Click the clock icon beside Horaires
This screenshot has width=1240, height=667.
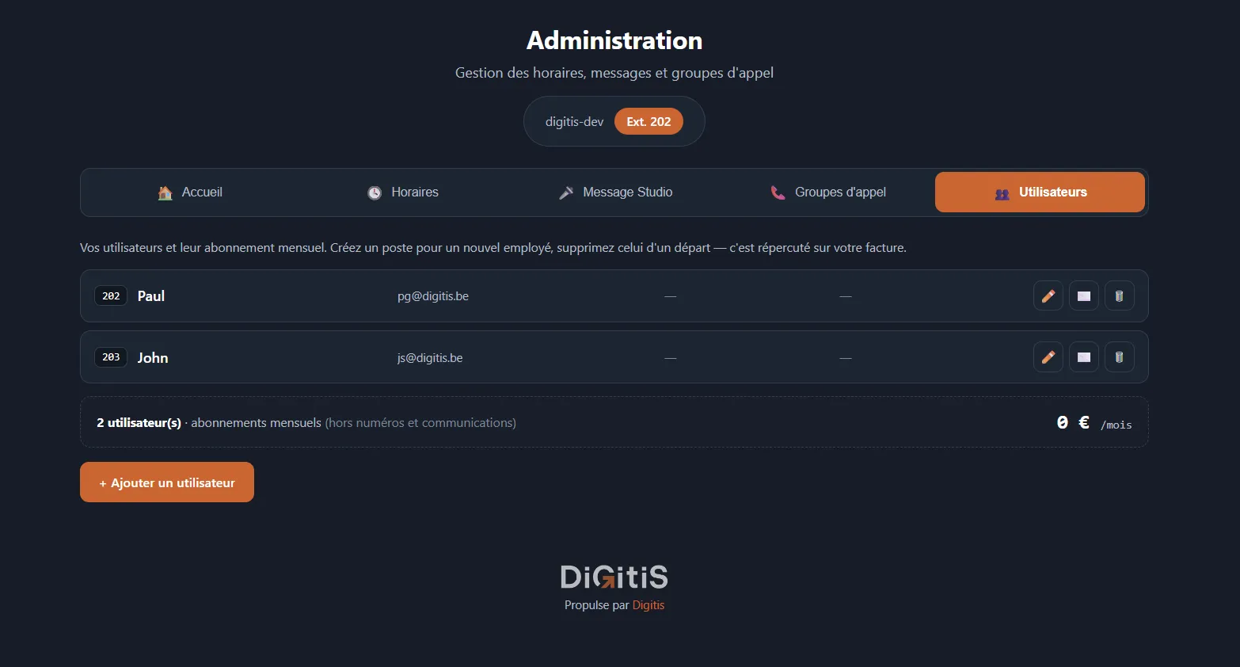pyautogui.click(x=375, y=192)
